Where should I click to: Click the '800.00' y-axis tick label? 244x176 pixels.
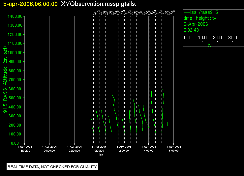tap(15, 71)
